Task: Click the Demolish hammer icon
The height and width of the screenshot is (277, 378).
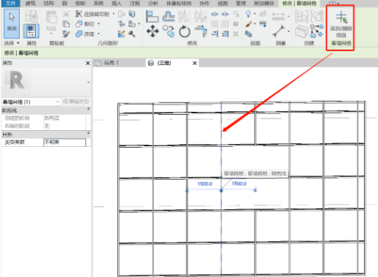Action: [x=132, y=34]
